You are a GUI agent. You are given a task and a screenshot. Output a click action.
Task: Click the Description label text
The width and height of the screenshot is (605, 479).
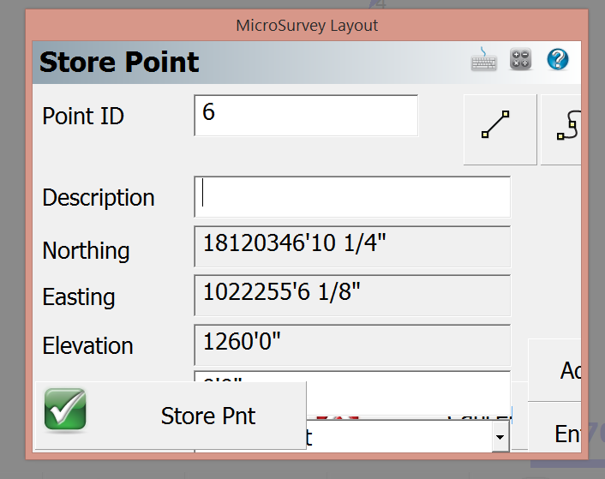99,198
